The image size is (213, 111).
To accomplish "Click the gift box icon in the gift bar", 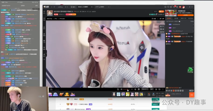I will click(x=61, y=94).
